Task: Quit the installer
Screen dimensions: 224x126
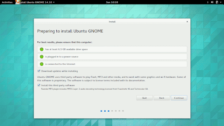Action: pyautogui.click(x=145, y=98)
